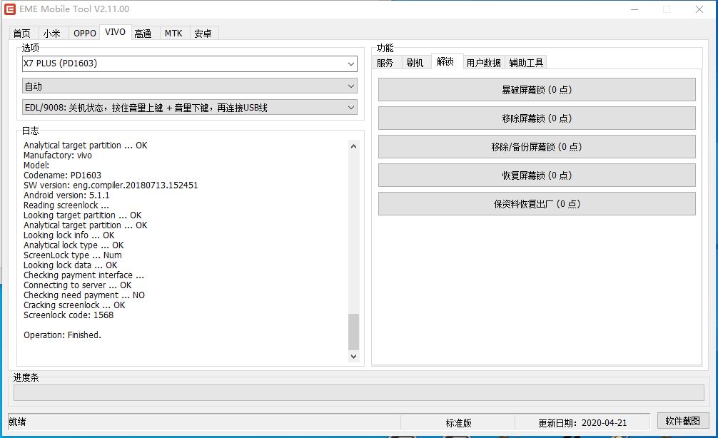The height and width of the screenshot is (438, 718).
Task: Click the 软件截图 screenshot button
Action: pyautogui.click(x=683, y=421)
